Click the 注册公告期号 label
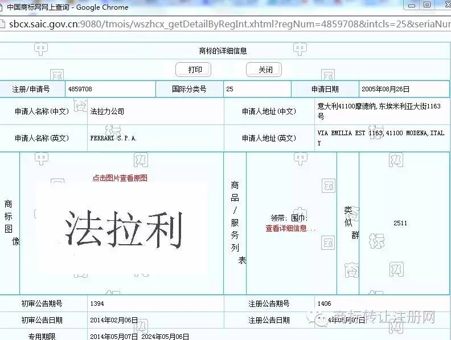The height and width of the screenshot is (340, 451). click(x=269, y=303)
